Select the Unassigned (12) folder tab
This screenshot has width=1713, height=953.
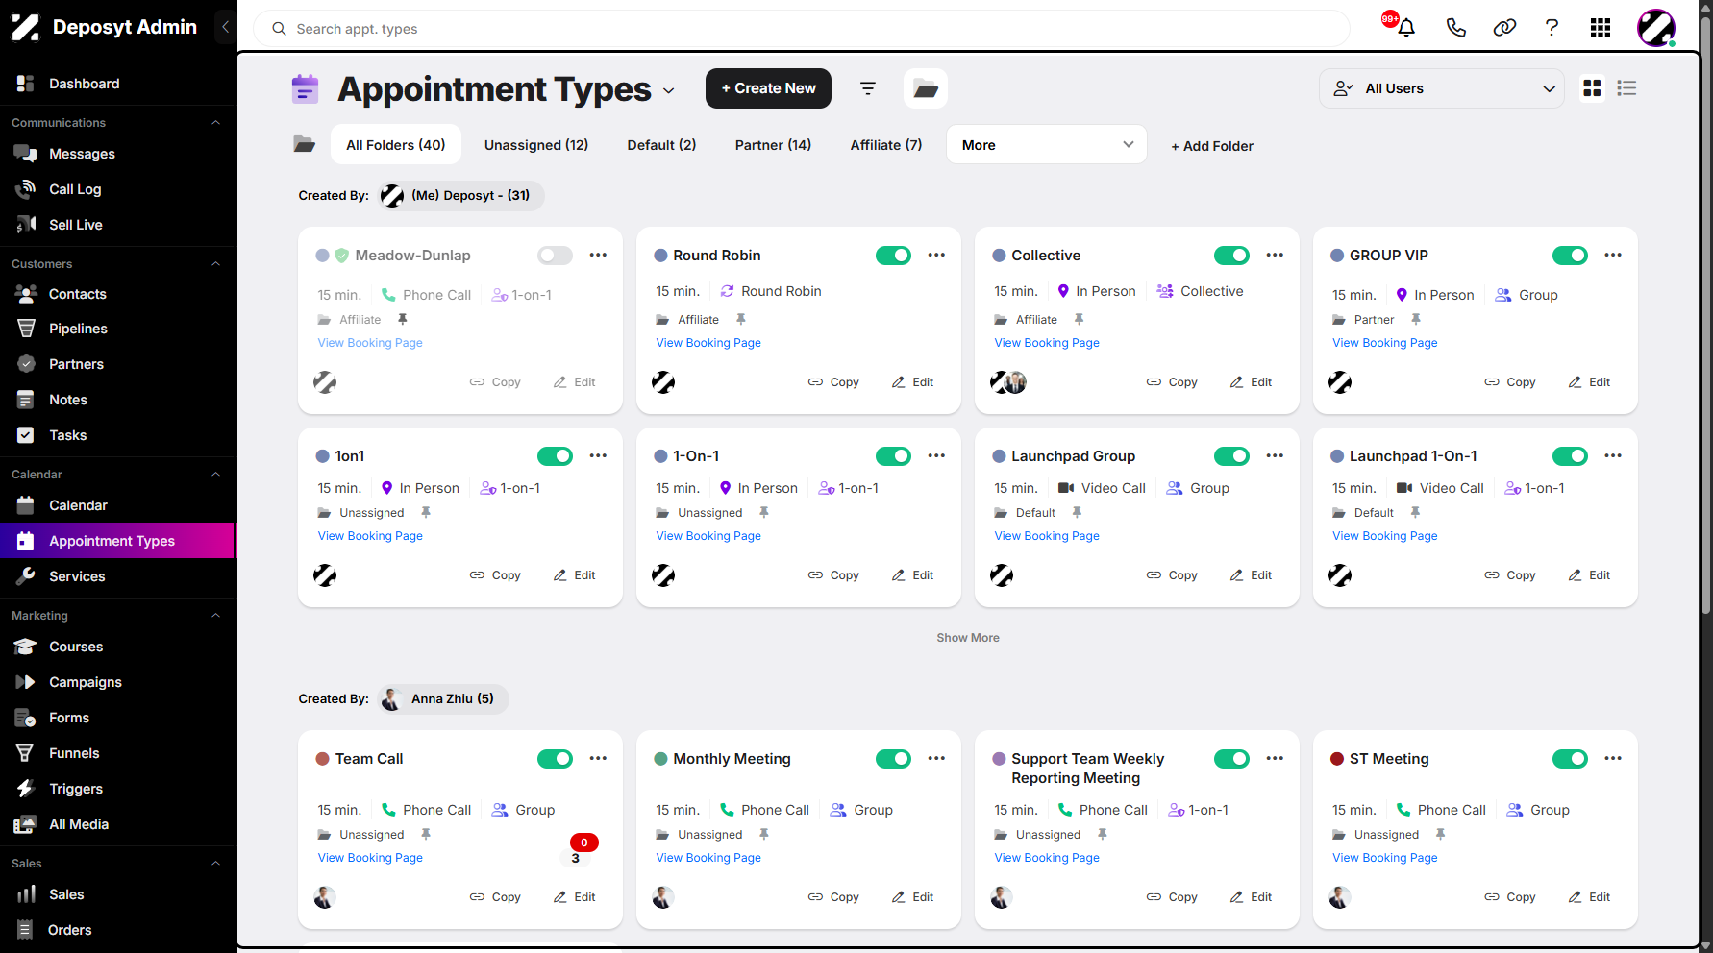pos(536,145)
